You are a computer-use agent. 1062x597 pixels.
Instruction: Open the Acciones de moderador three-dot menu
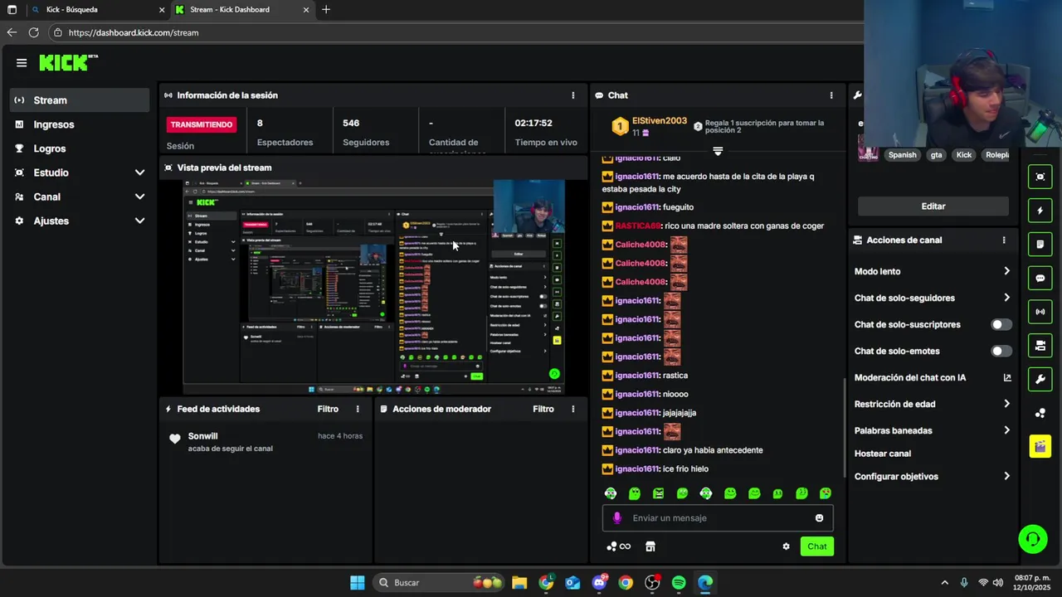(572, 409)
